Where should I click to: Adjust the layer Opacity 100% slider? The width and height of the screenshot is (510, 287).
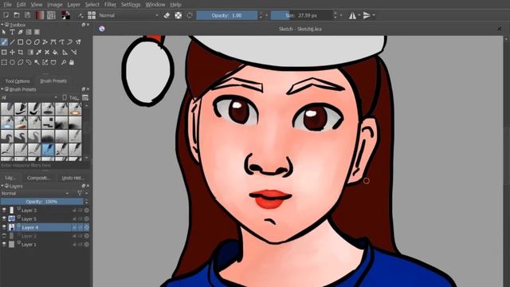coord(41,202)
